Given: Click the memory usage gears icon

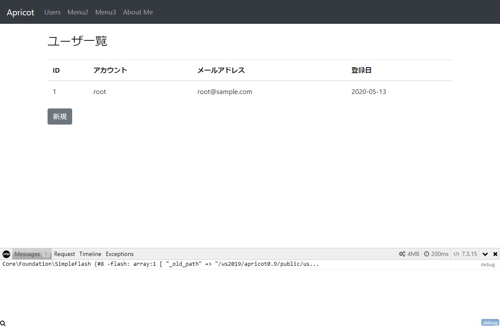Looking at the screenshot, I should (402, 254).
